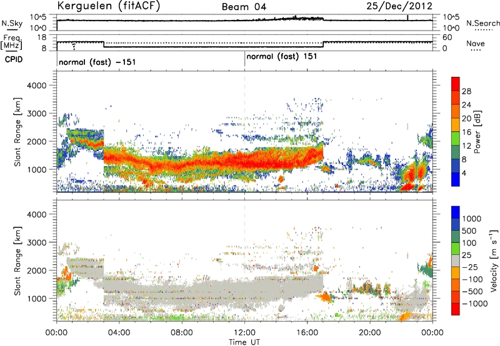Click the red high-power backscatter band near 12:00
The image size is (500, 346).
[x=246, y=162]
